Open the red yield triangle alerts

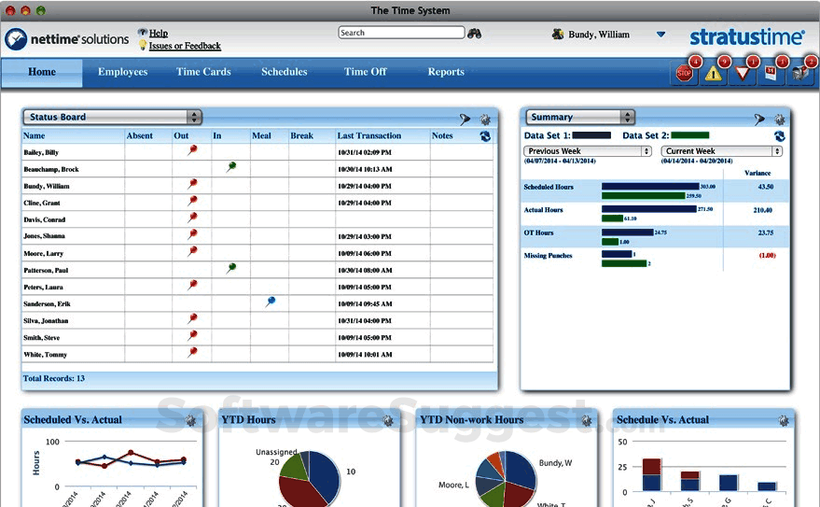tap(742, 73)
